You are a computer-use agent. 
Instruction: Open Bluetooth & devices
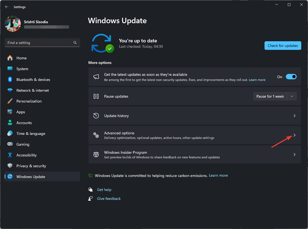point(42,80)
